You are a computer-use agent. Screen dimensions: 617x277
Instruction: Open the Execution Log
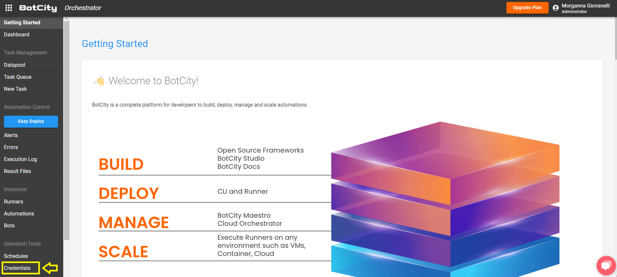(x=32, y=159)
